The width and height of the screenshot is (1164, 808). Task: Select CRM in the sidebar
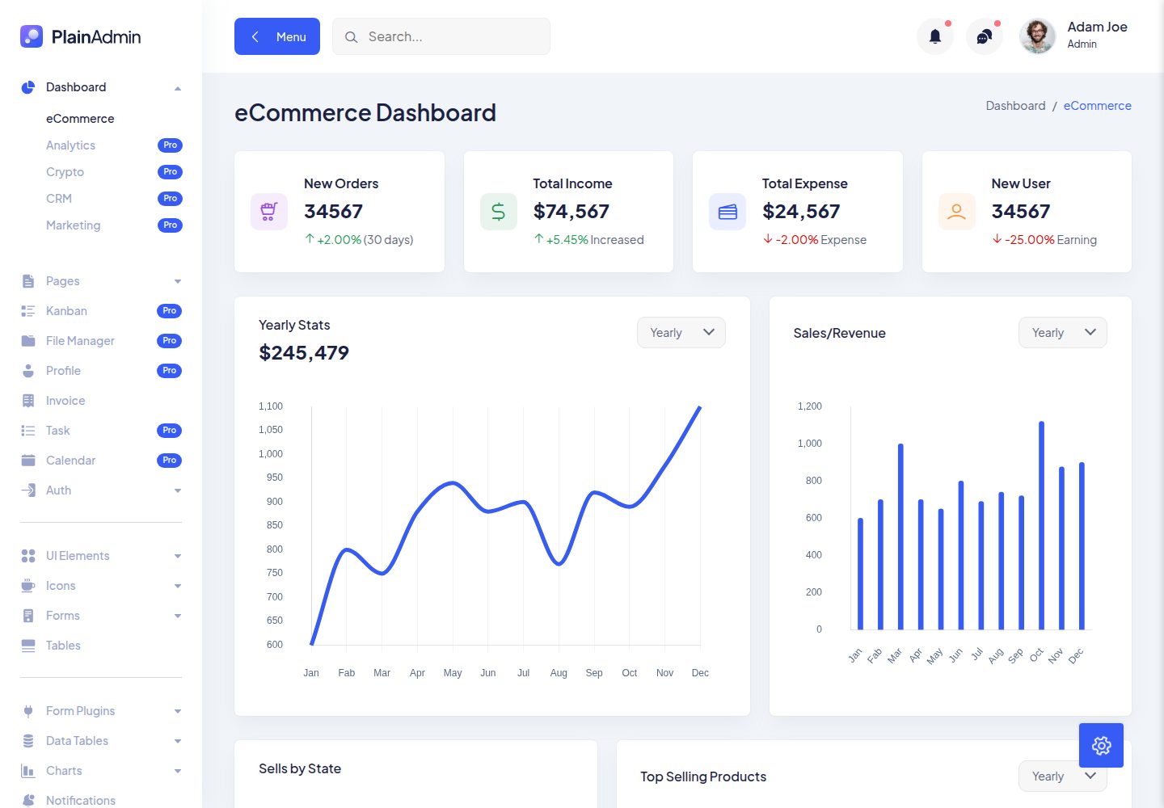(59, 199)
